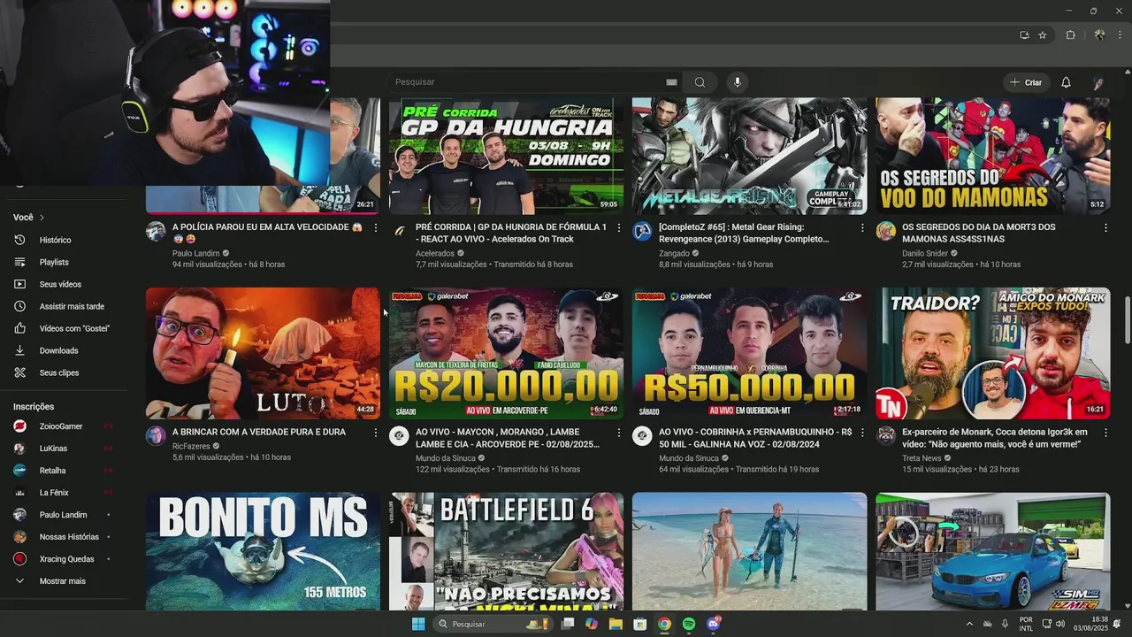The image size is (1132, 637).
Task: Click the Windows taskbar Pesquisar search box
Action: point(493,624)
